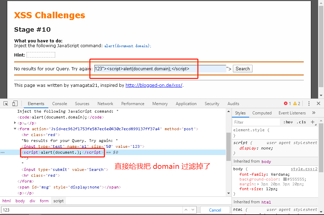This screenshot has width=324, height=215.
Task: Select script in the breadcrumb bar
Action: 58,201
